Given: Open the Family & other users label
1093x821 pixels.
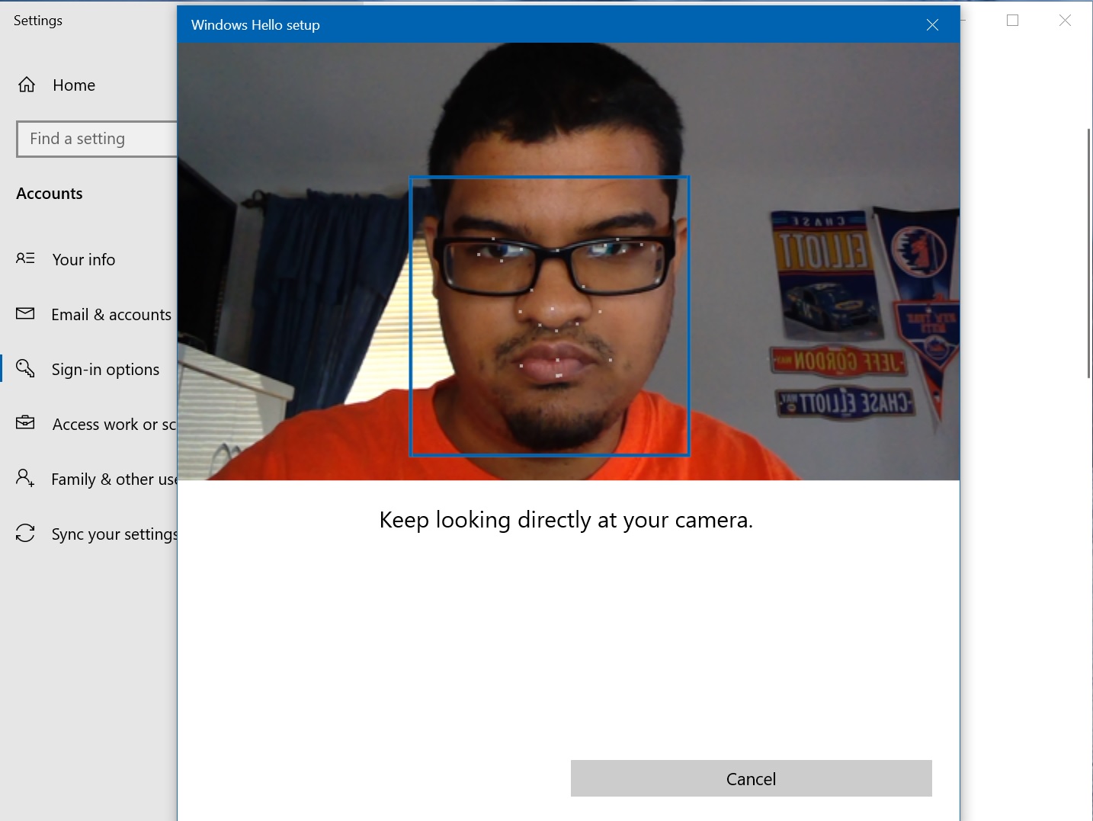Looking at the screenshot, I should tap(114, 479).
